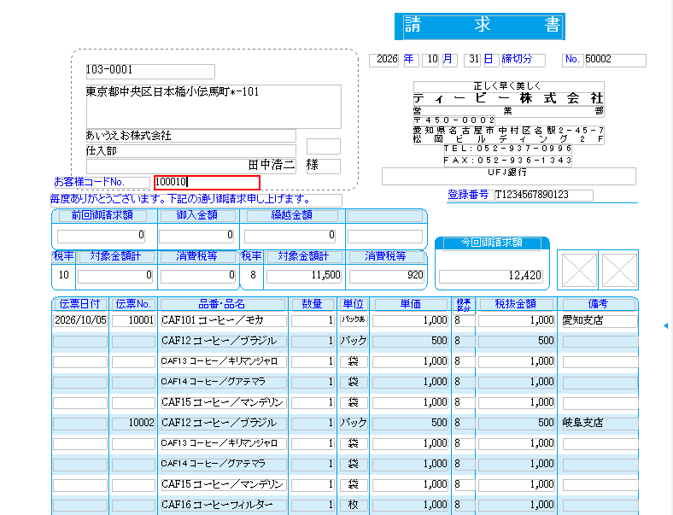Click the 繰越金額 value field
673x515 pixels.
point(290,236)
